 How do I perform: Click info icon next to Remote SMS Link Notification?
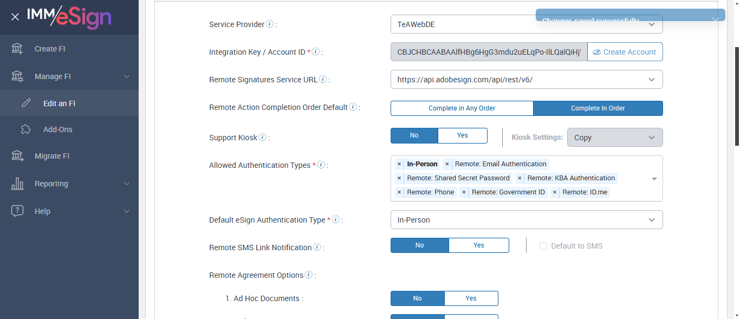click(317, 248)
